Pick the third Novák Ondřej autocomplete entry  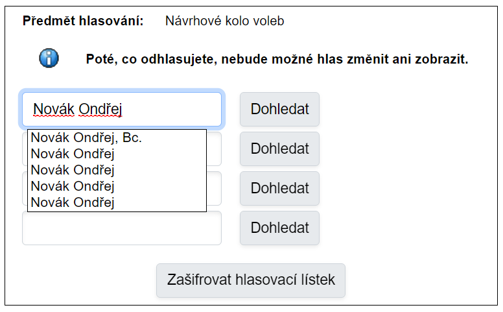73,170
